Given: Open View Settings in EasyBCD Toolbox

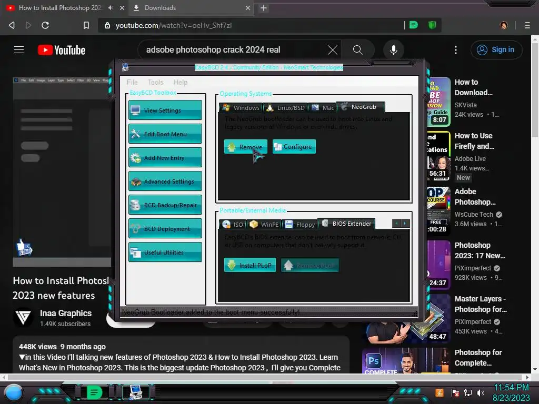Looking at the screenshot, I should (x=165, y=110).
